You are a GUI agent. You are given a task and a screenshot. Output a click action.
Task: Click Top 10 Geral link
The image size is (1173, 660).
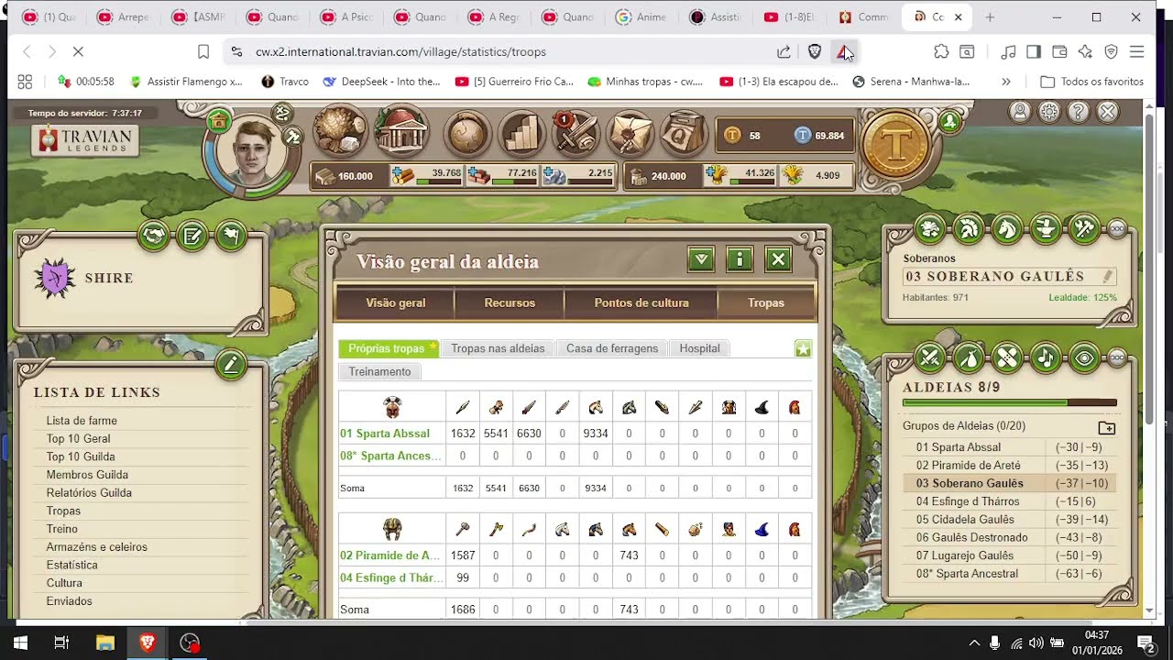(x=79, y=439)
